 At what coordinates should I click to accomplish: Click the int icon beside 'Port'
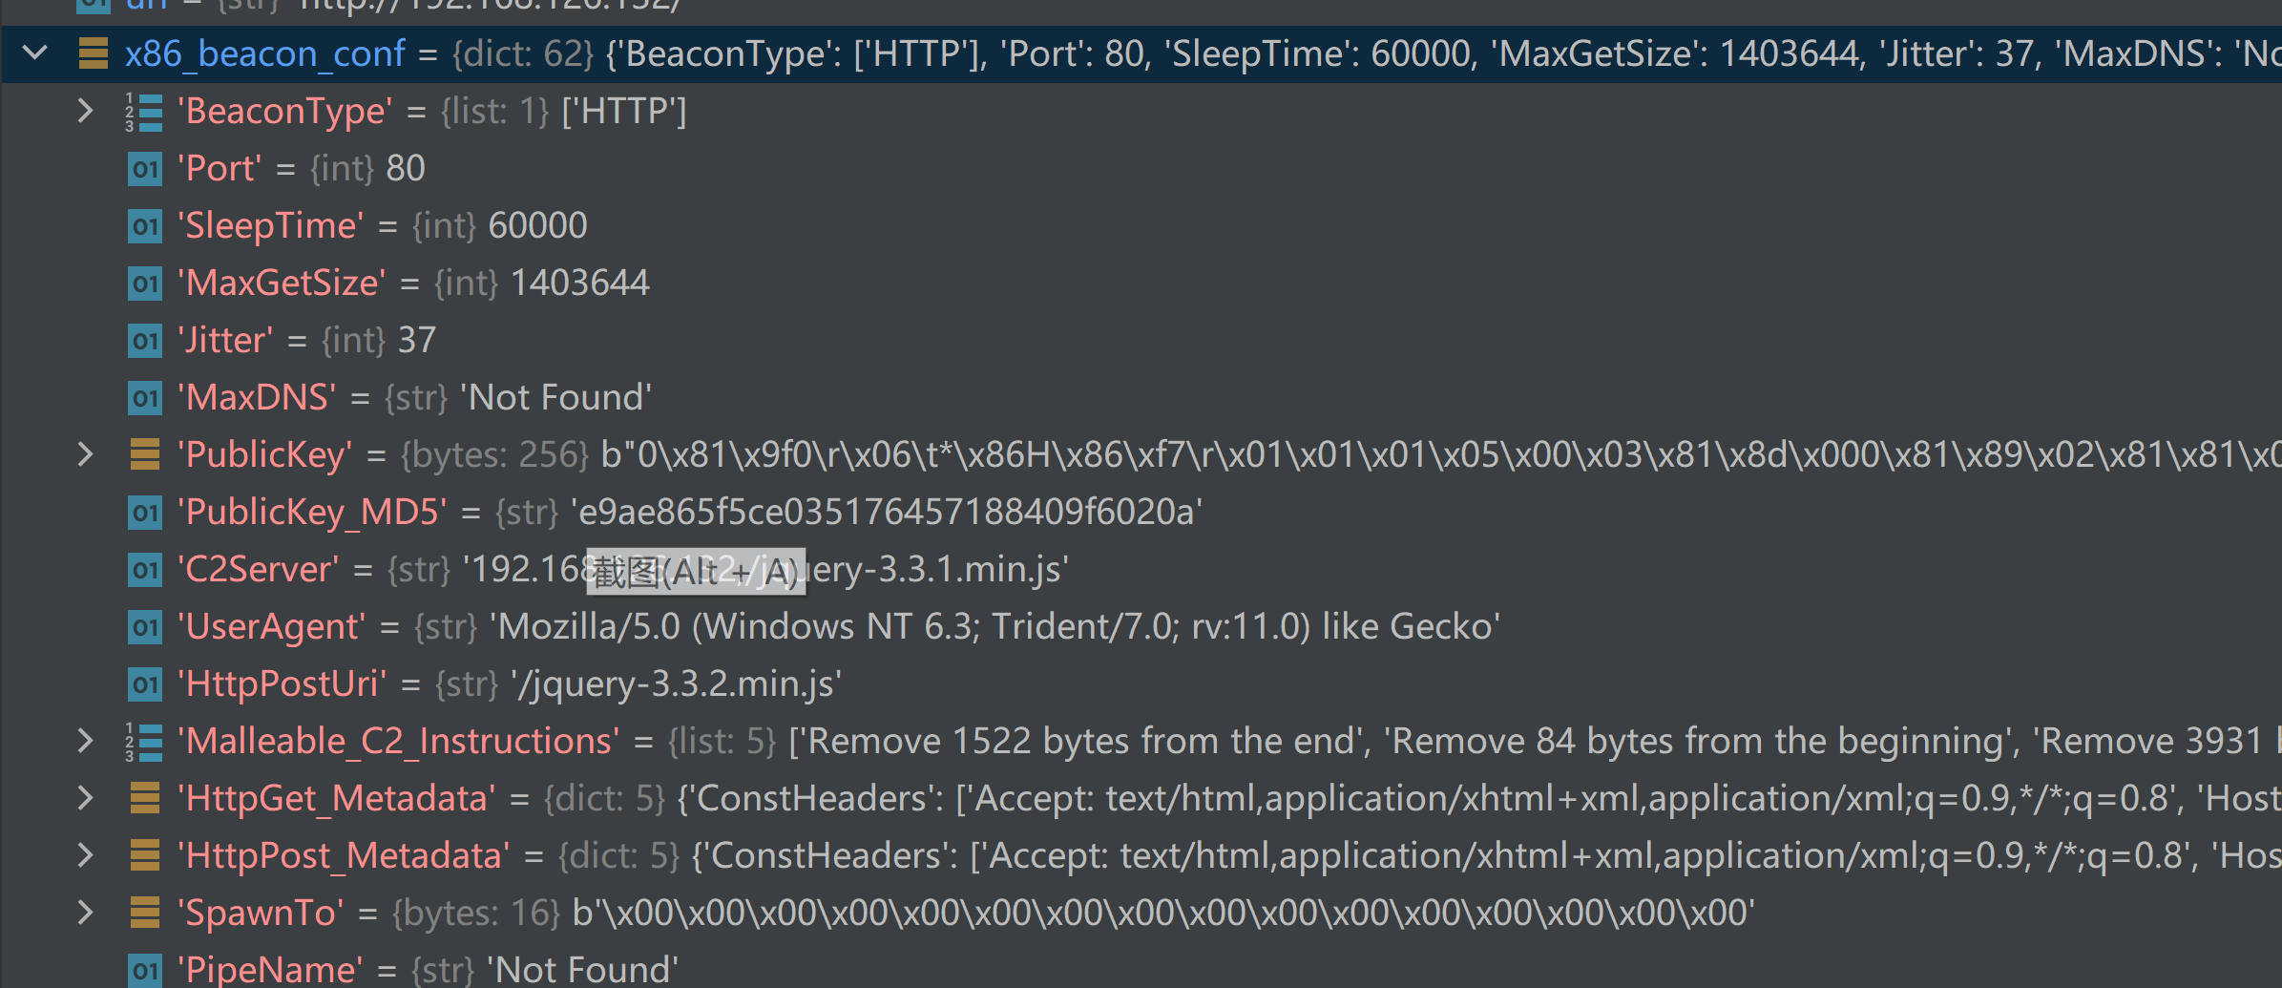coord(145,169)
